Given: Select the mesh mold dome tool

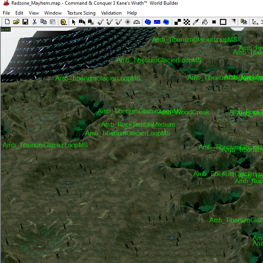Looking at the screenshot, I should point(137,22).
